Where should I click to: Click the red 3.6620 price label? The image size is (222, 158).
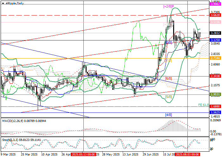pyautogui.click(x=215, y=15)
